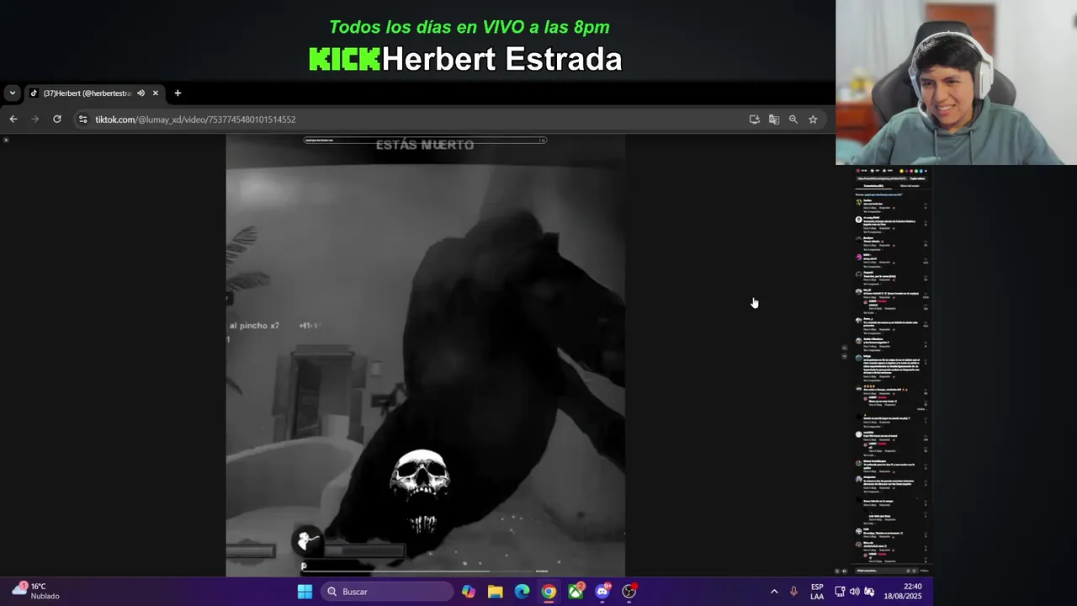Like the video using the heart icon
The image size is (1077, 606).
(x=858, y=171)
